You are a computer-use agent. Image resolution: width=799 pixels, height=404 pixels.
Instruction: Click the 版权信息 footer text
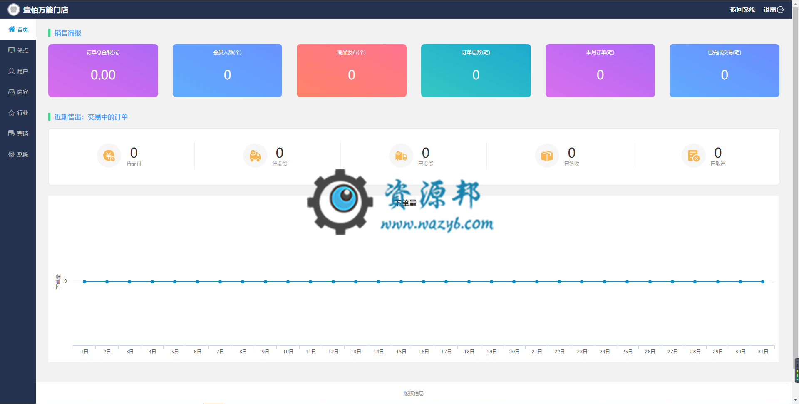414,393
